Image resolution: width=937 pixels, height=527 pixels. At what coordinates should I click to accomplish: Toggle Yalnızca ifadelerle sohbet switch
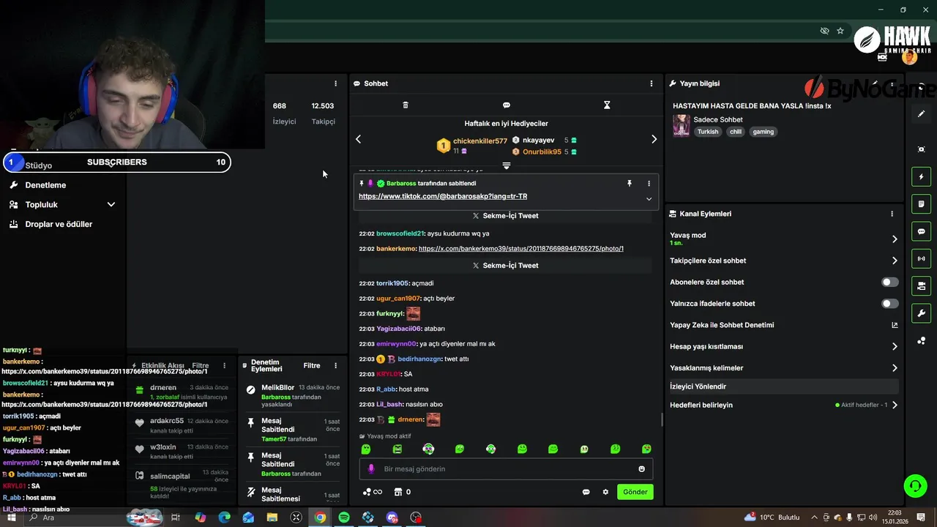[x=890, y=303]
